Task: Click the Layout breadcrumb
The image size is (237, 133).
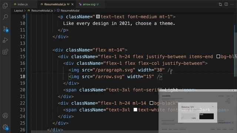Action: coord(19,11)
